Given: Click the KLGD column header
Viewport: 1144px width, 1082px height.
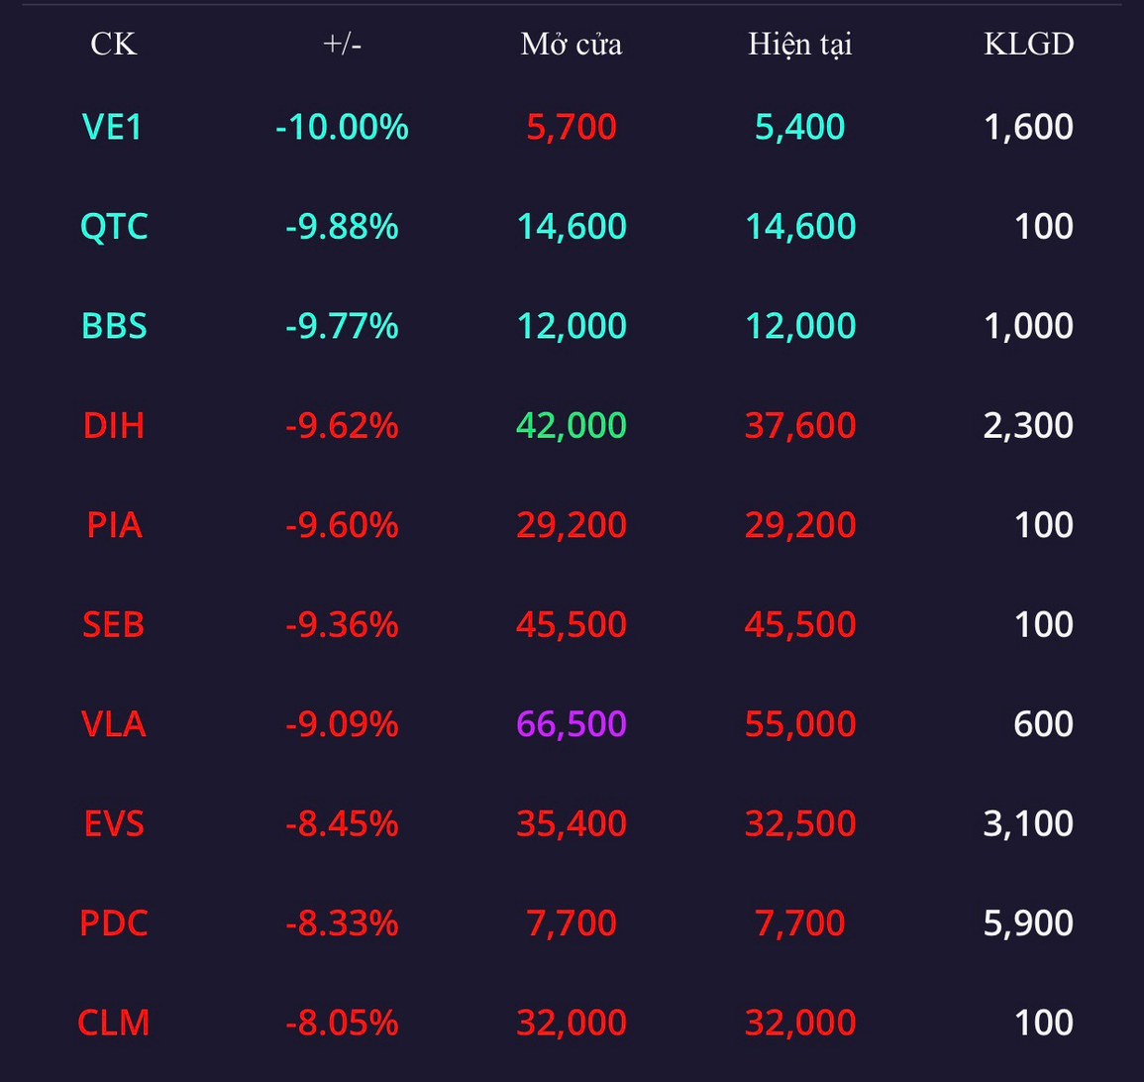Looking at the screenshot, I should point(1028,45).
